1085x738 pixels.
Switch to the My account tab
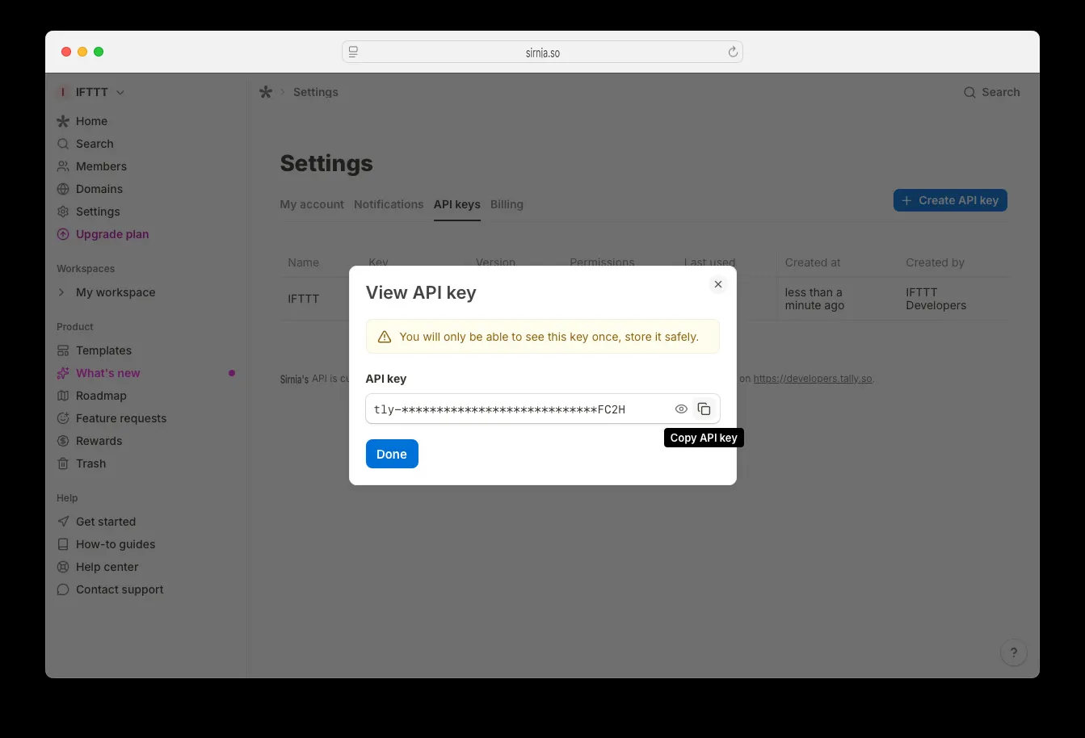click(312, 204)
